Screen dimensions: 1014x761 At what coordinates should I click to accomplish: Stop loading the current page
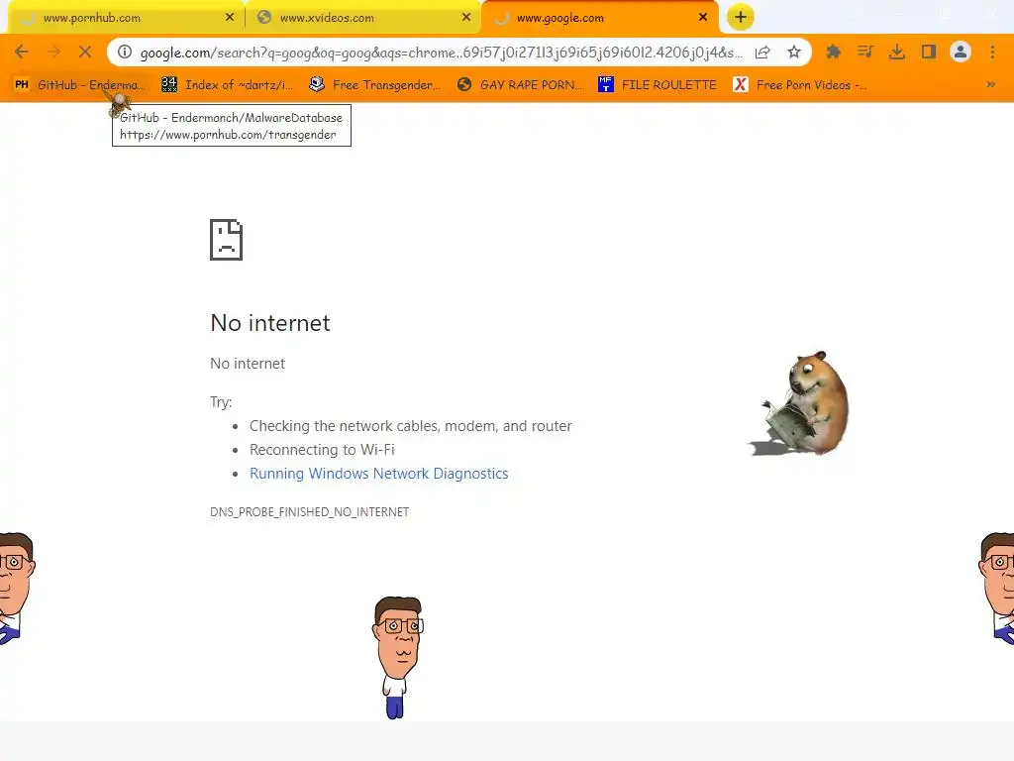(x=85, y=52)
